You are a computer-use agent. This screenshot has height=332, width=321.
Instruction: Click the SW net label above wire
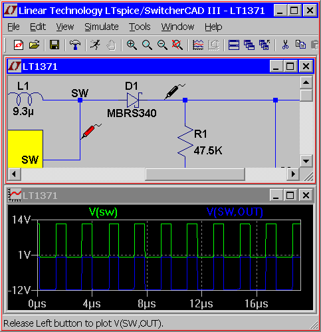tap(80, 93)
